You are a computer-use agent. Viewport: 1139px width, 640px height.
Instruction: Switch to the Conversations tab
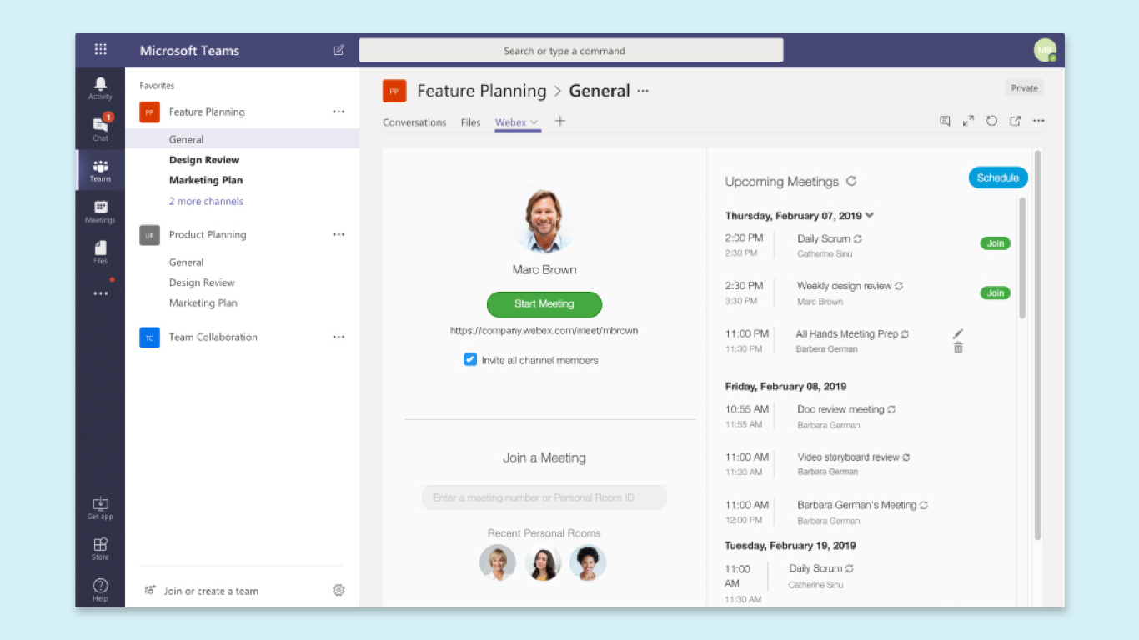coord(414,122)
